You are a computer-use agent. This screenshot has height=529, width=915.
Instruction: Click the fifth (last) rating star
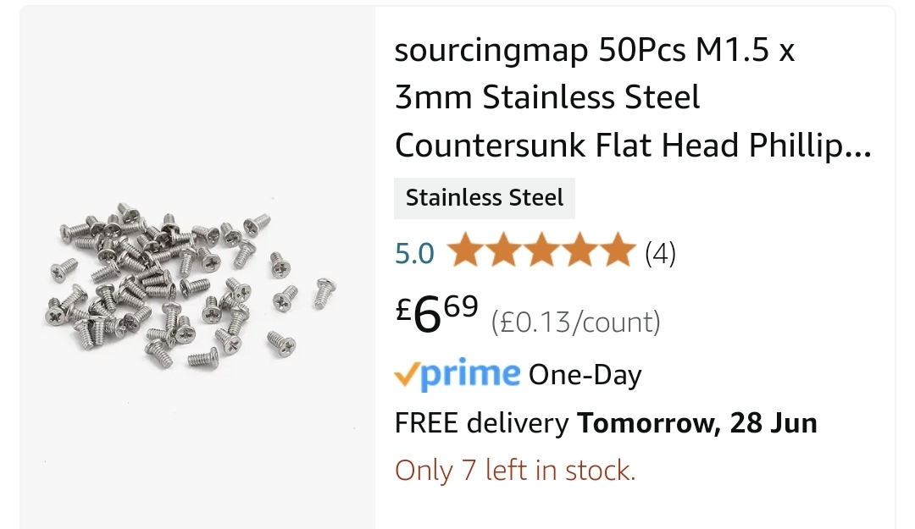click(x=618, y=251)
